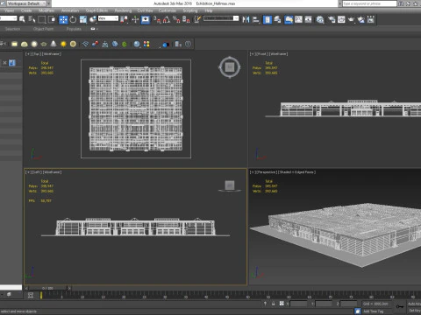
Task: Select the Select and Move tool
Action: coord(63,19)
